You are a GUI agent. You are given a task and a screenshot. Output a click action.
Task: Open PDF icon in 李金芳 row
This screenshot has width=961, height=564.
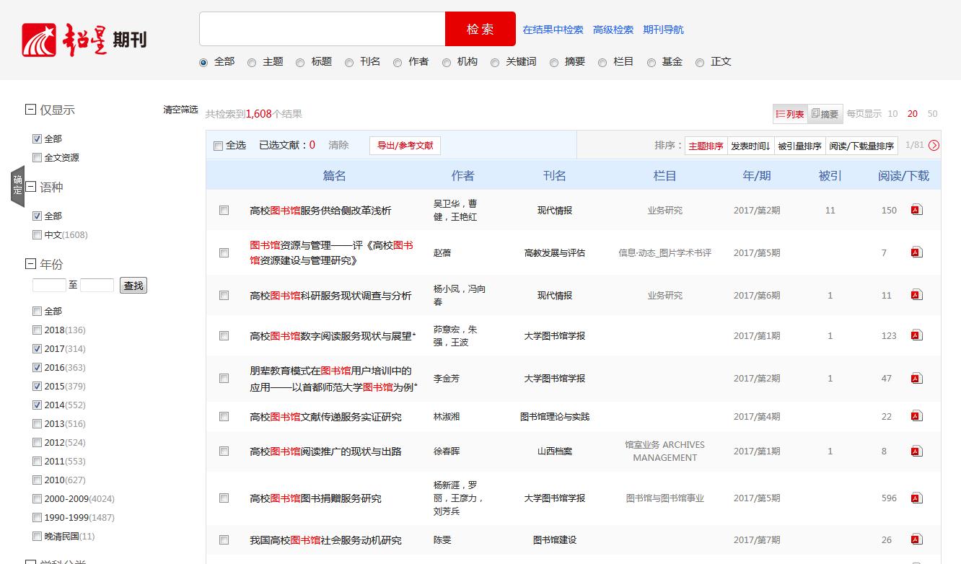917,378
